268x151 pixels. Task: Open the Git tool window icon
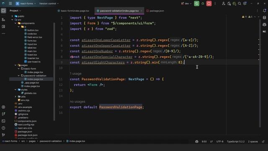[3, 135]
